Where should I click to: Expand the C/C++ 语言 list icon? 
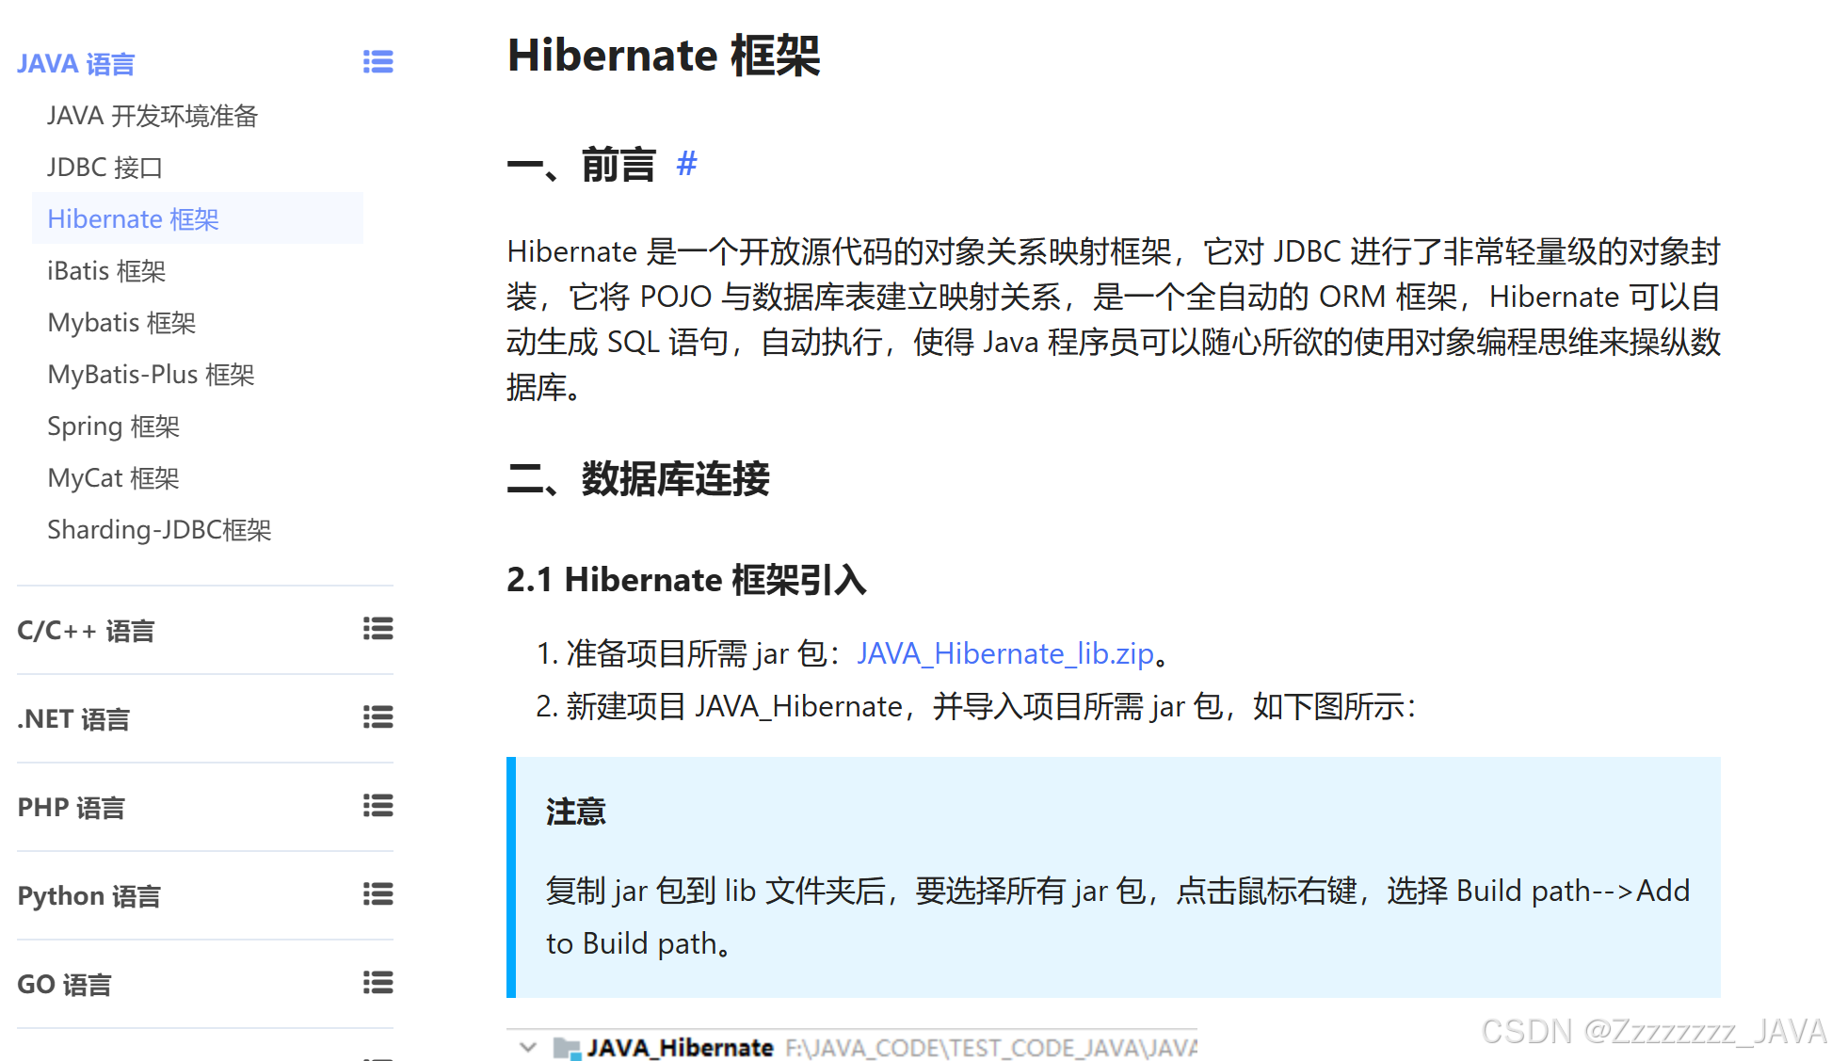[377, 629]
